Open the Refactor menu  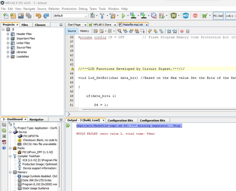tap(54, 9)
